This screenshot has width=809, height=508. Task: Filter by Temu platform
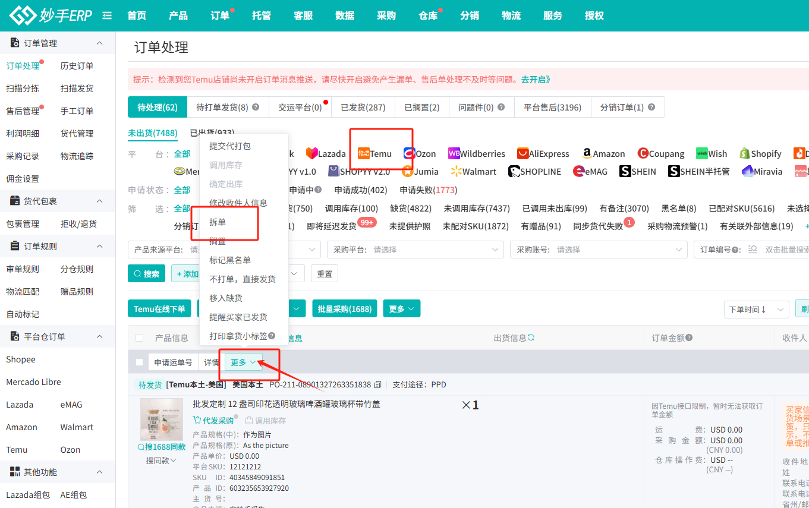(x=374, y=153)
